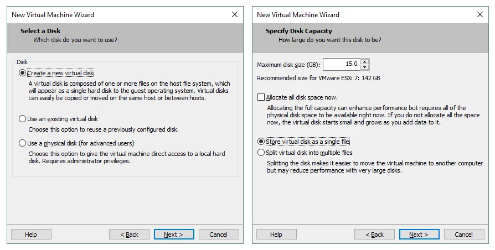Click Cancel in Specify Disk Capacity dialog
Viewport: 495px width, 250px height.
464,235
